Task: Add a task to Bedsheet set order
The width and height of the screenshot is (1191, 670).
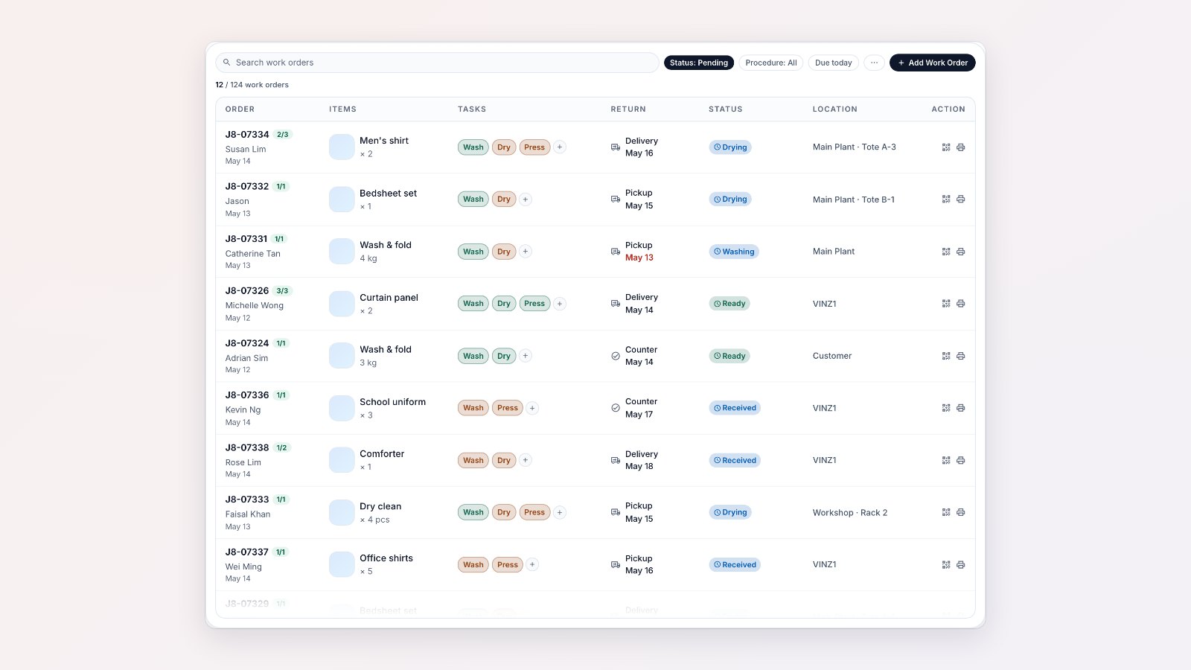Action: pyautogui.click(x=526, y=200)
